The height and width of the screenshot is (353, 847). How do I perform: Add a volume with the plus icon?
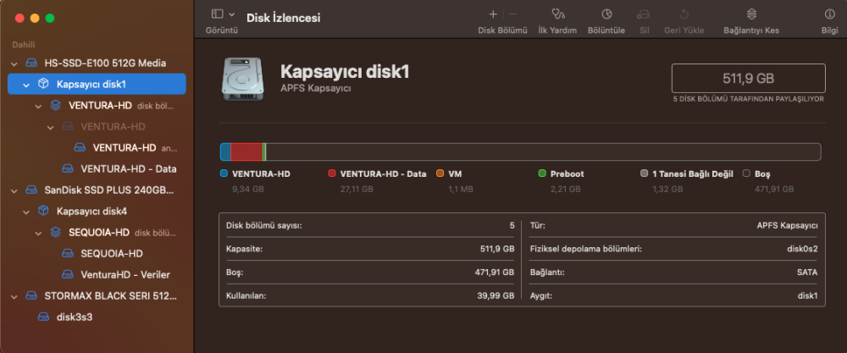pyautogui.click(x=493, y=14)
